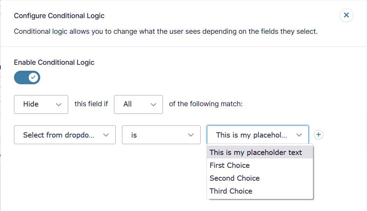Click chevron of Select from dropdown box
This screenshot has width=367, height=211.
point(106,135)
